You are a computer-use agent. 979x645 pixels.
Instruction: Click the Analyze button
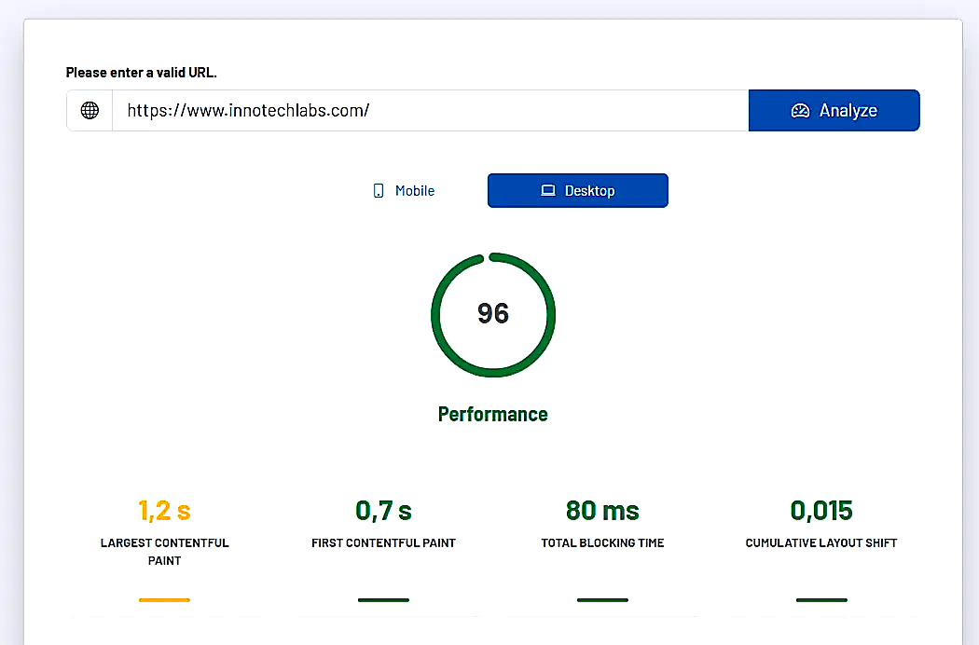[834, 111]
